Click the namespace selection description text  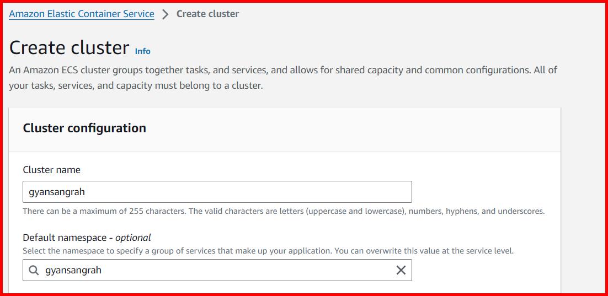pyautogui.click(x=268, y=251)
